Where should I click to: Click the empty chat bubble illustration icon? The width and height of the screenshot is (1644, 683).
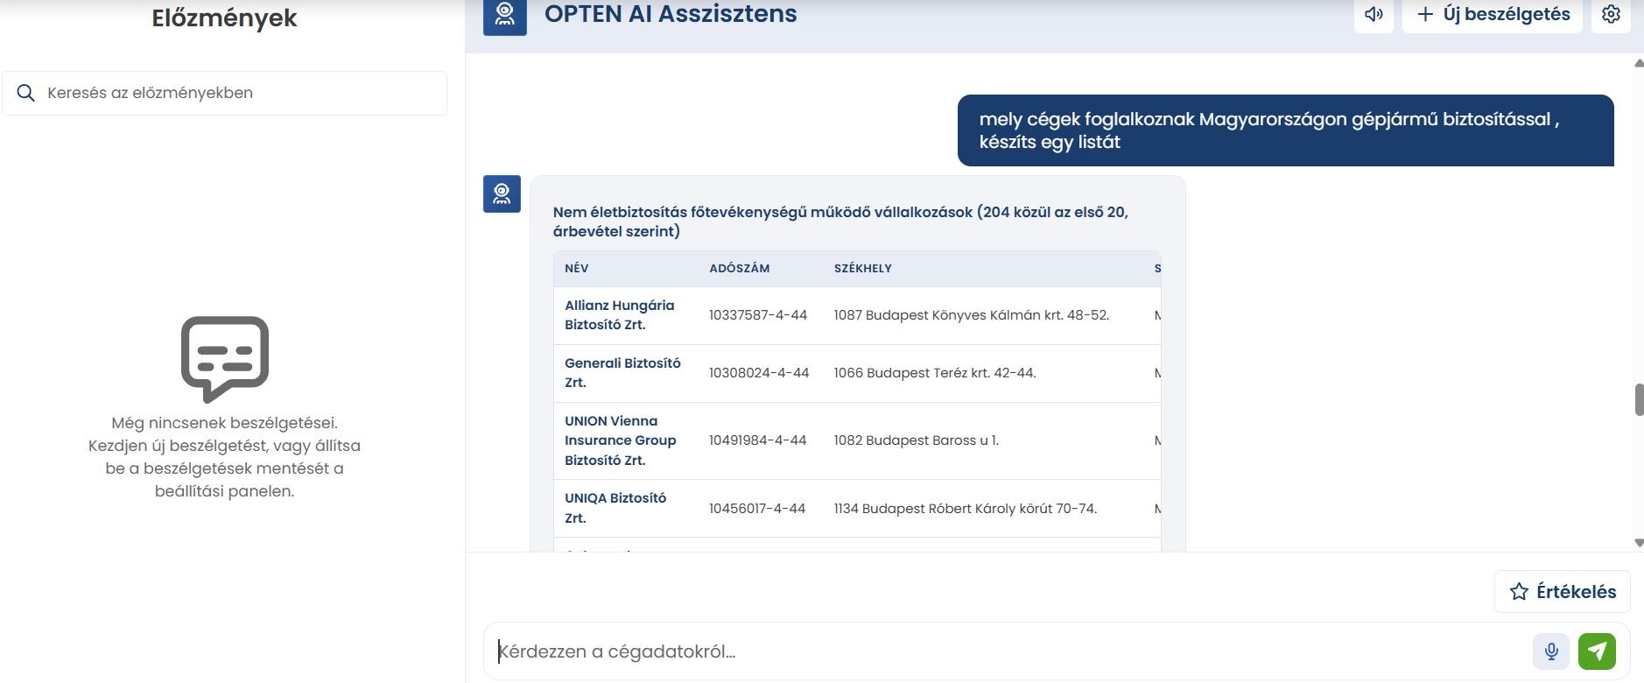[225, 359]
